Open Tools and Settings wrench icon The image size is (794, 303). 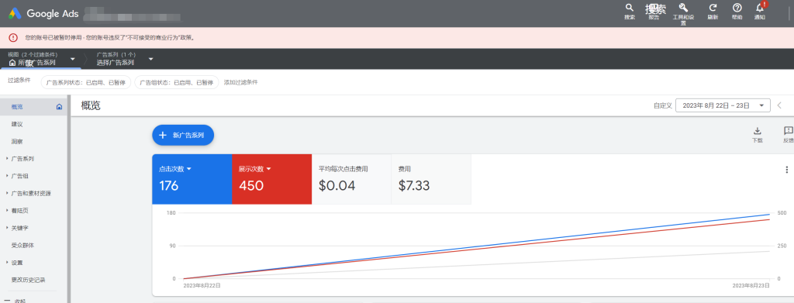tap(683, 8)
